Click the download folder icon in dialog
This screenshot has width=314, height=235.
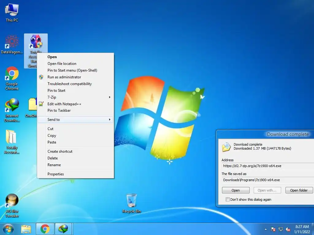point(227,147)
